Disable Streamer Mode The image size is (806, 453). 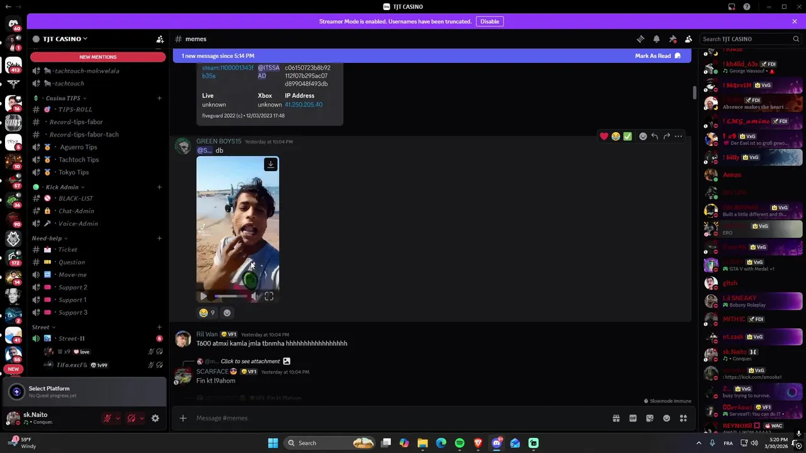point(489,21)
